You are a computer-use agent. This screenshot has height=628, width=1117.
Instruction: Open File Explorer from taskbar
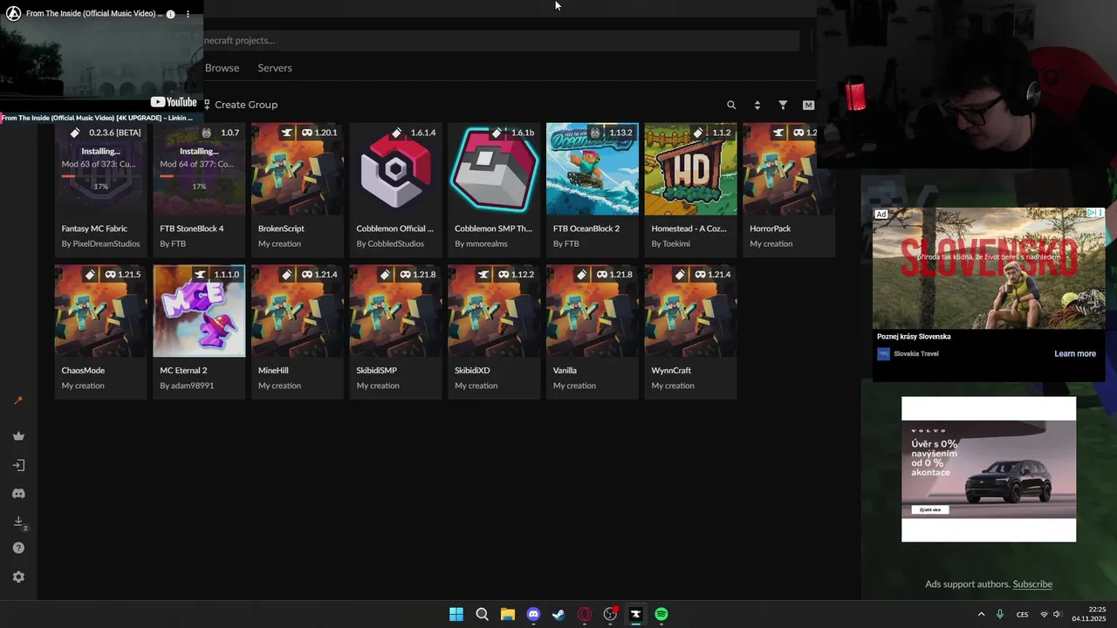click(507, 614)
